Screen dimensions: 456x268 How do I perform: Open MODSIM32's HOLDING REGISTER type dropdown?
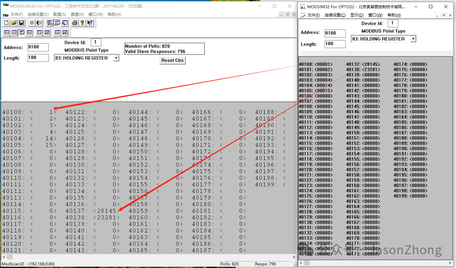(413, 38)
